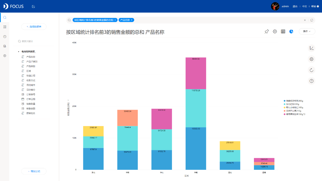Click the 增加公式 button
Viewport: 322px width, 181px height.
tap(34, 171)
